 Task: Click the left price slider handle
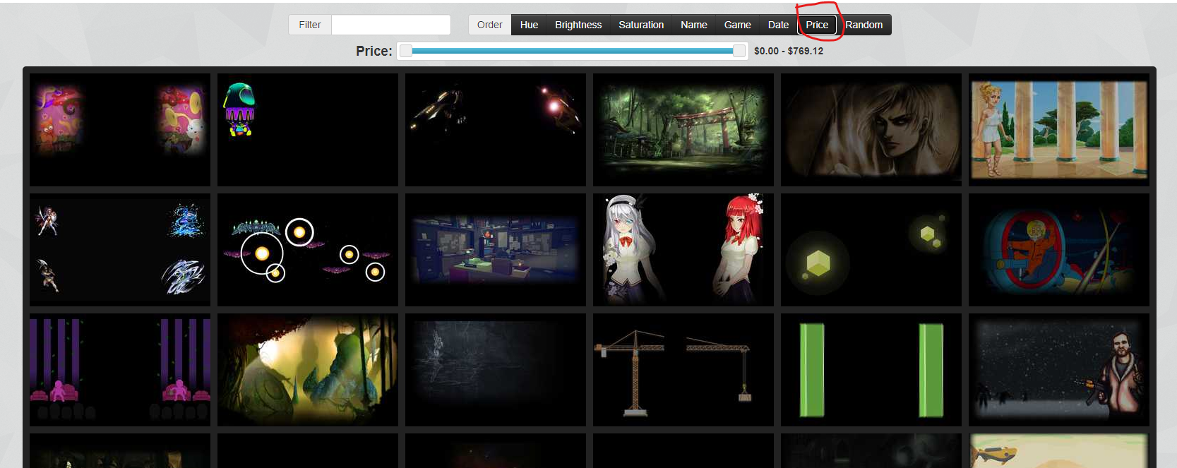(406, 51)
